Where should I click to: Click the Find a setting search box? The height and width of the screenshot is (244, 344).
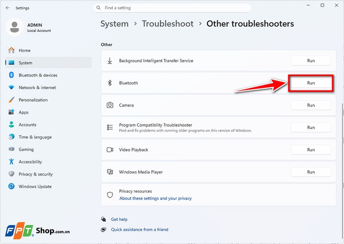(x=172, y=8)
